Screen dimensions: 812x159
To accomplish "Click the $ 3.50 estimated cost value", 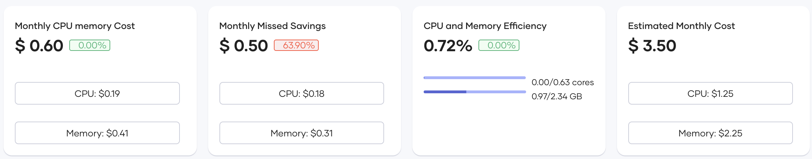I will click(652, 46).
